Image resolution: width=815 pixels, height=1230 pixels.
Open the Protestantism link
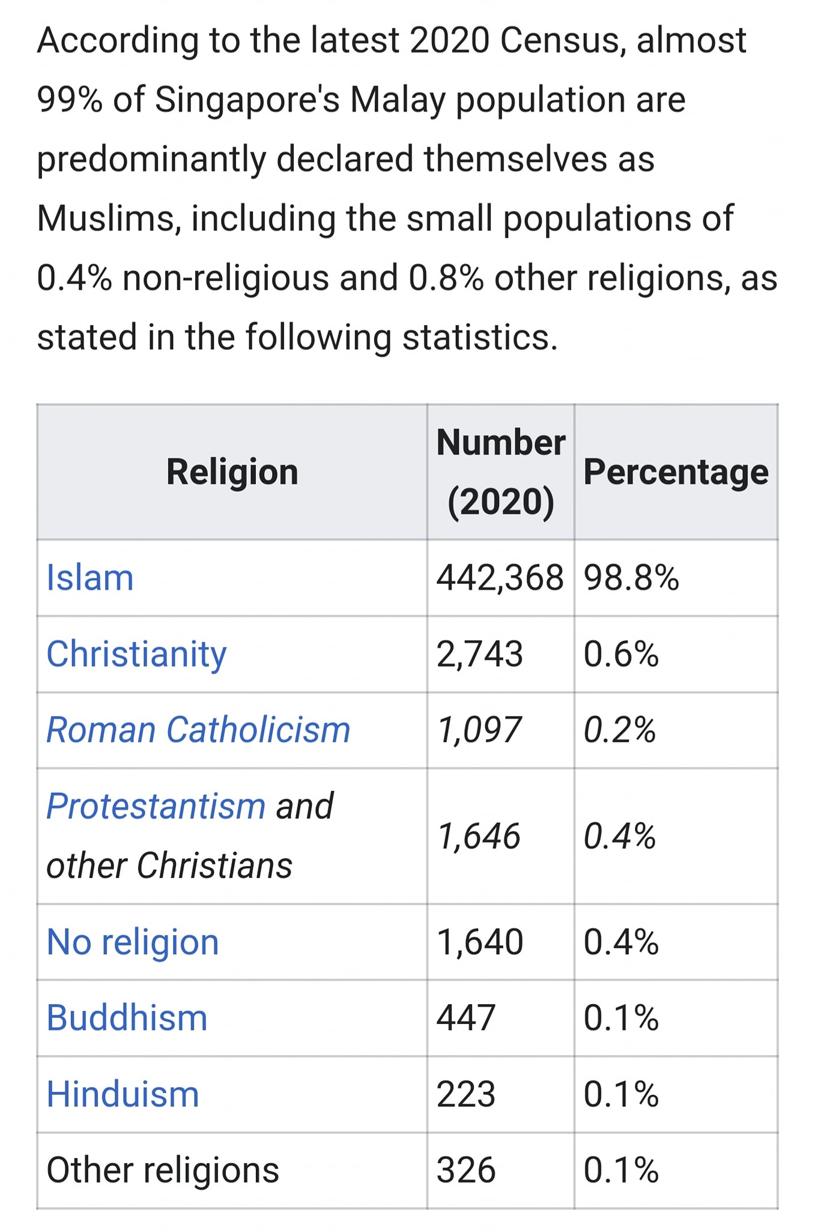click(156, 806)
